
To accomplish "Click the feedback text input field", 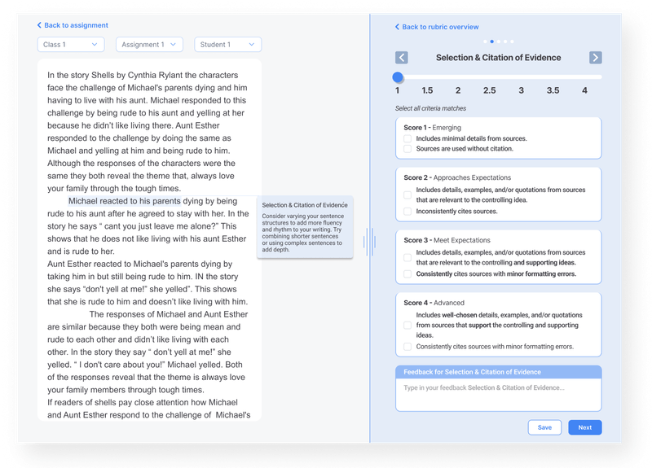I will point(499,395).
